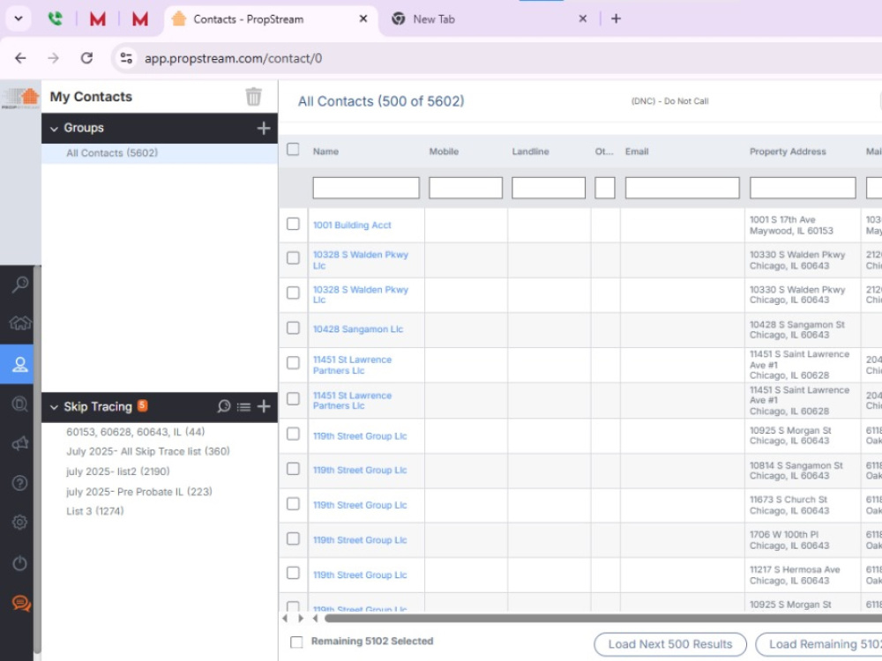882x661 pixels.
Task: Open the Help question mark icon
Action: click(x=19, y=483)
